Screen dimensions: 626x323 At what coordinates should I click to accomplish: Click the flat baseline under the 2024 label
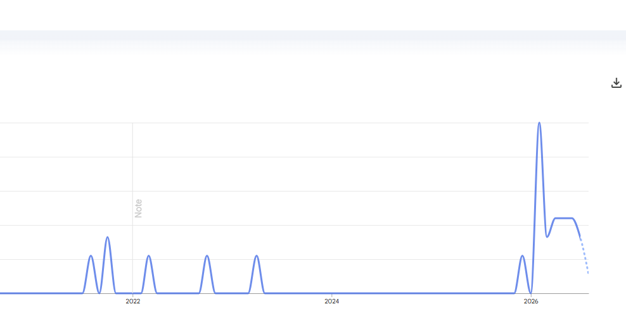click(x=332, y=293)
